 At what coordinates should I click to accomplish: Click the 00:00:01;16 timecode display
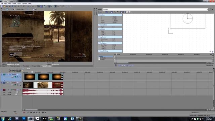[x=15, y=71]
